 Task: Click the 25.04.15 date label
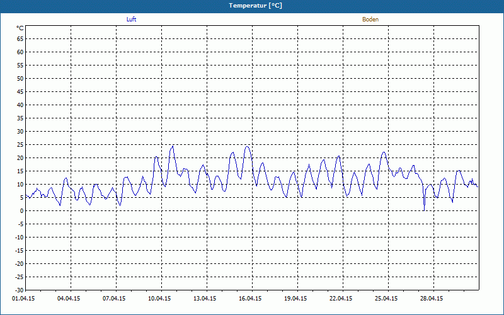(386, 299)
